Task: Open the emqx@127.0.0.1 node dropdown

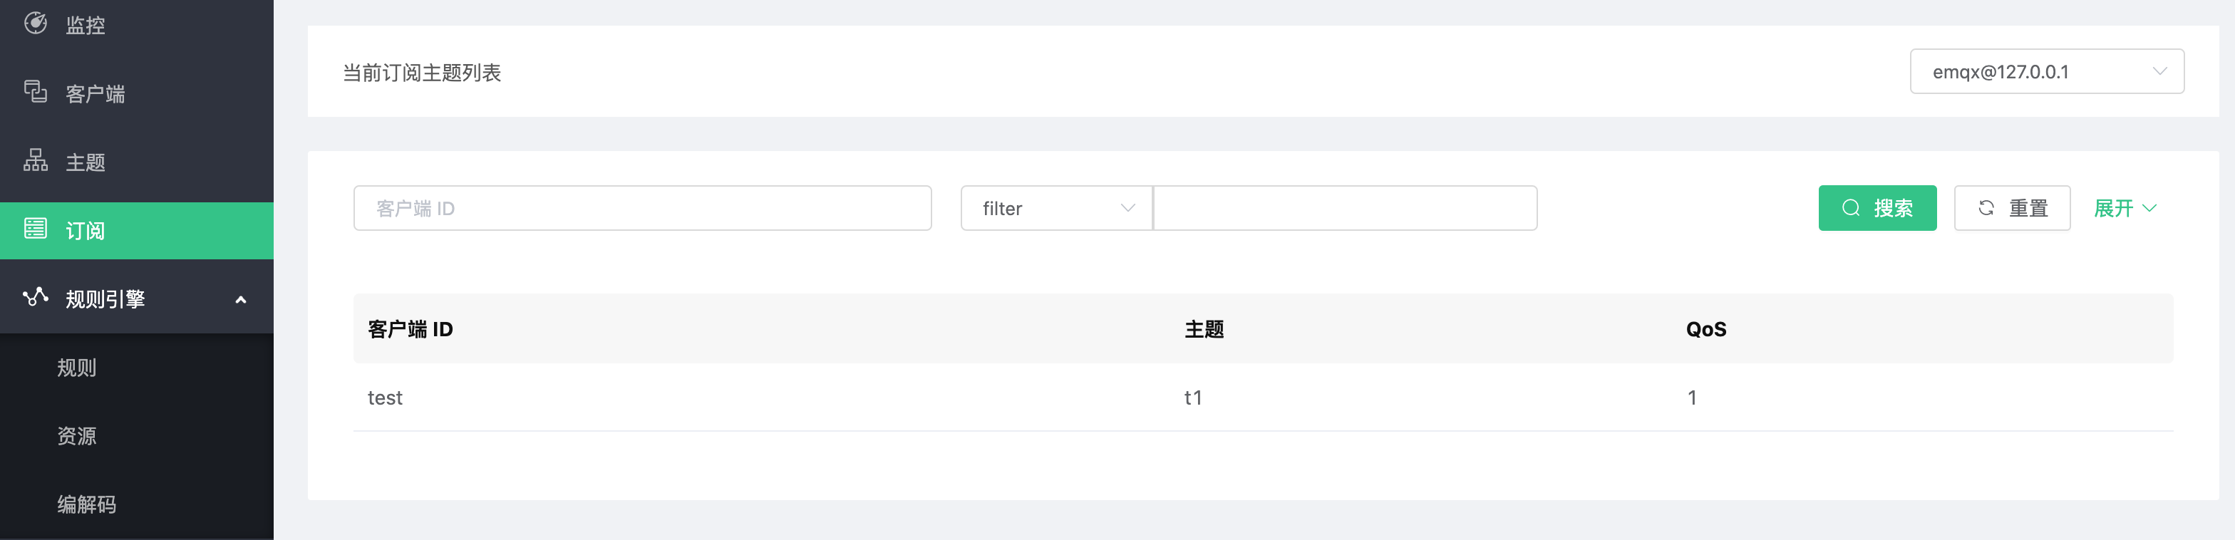Action: click(2046, 72)
